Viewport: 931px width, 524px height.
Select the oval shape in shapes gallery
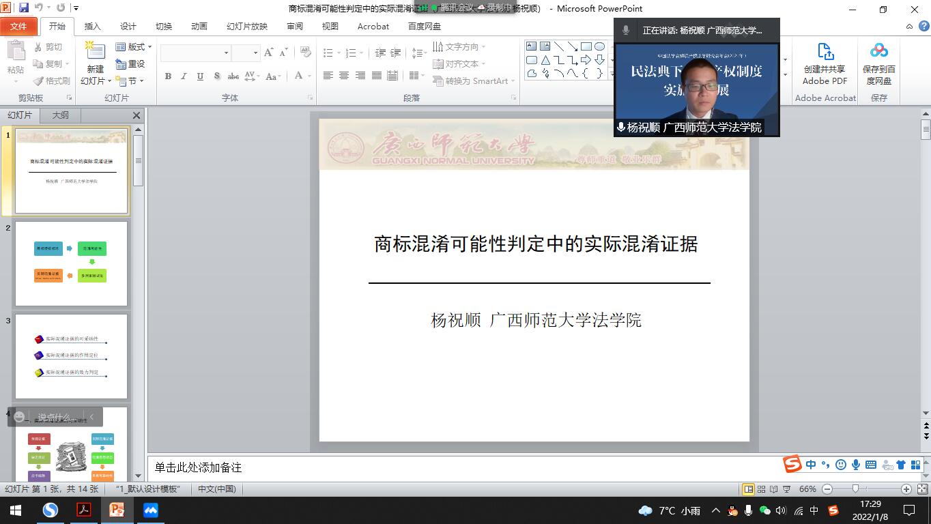click(x=599, y=46)
